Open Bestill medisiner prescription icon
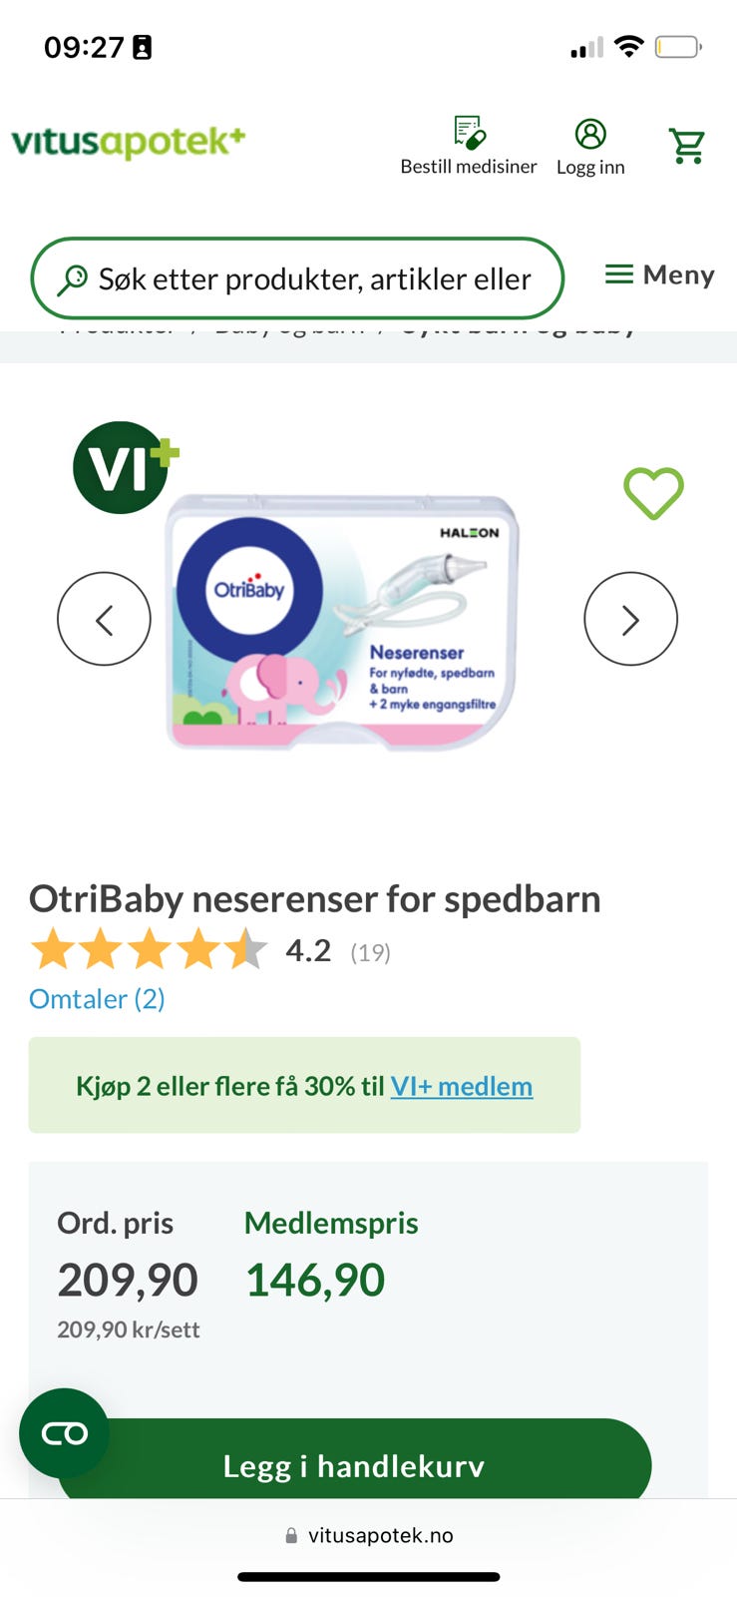This screenshot has height=1597, width=737. pyautogui.click(x=469, y=133)
